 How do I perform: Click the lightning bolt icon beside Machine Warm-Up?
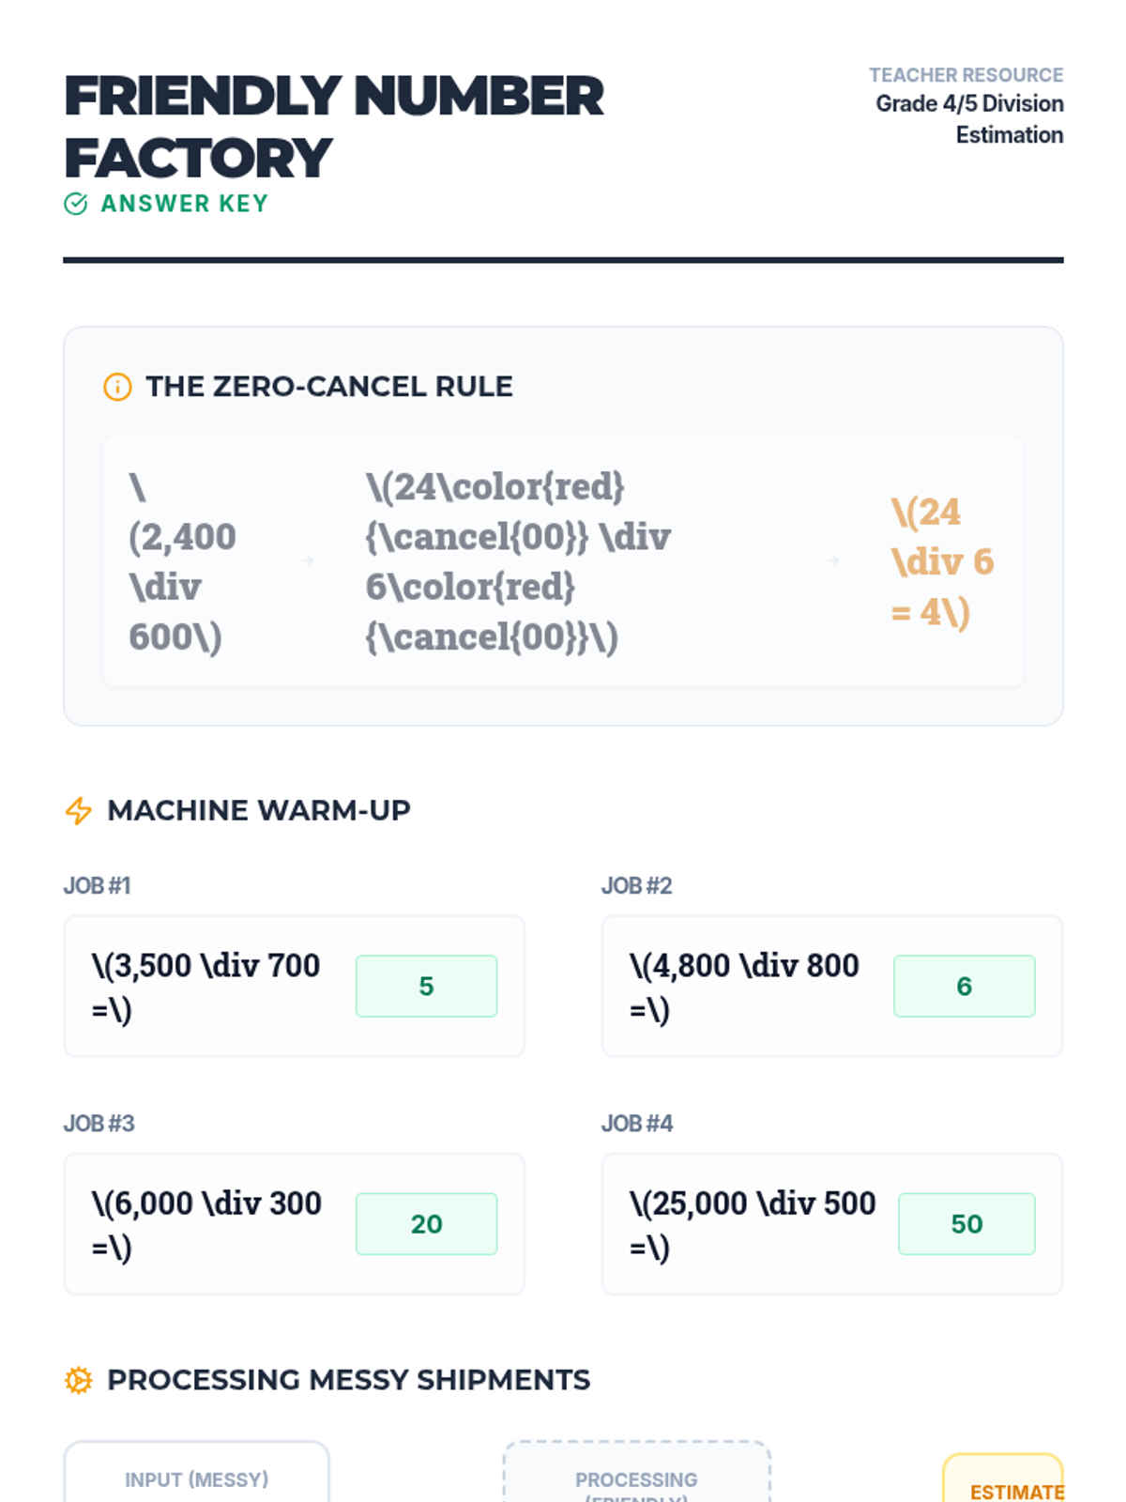tap(79, 810)
